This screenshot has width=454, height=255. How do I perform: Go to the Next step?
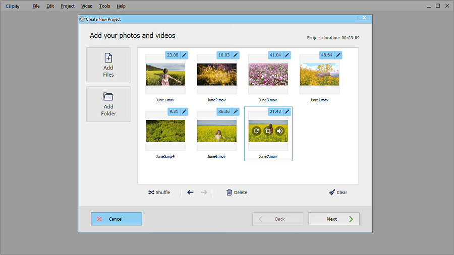pyautogui.click(x=334, y=219)
